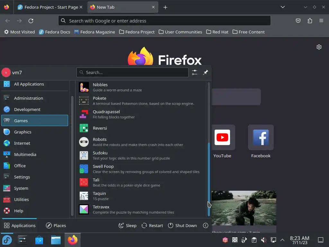Open a new browser tab

point(165,7)
